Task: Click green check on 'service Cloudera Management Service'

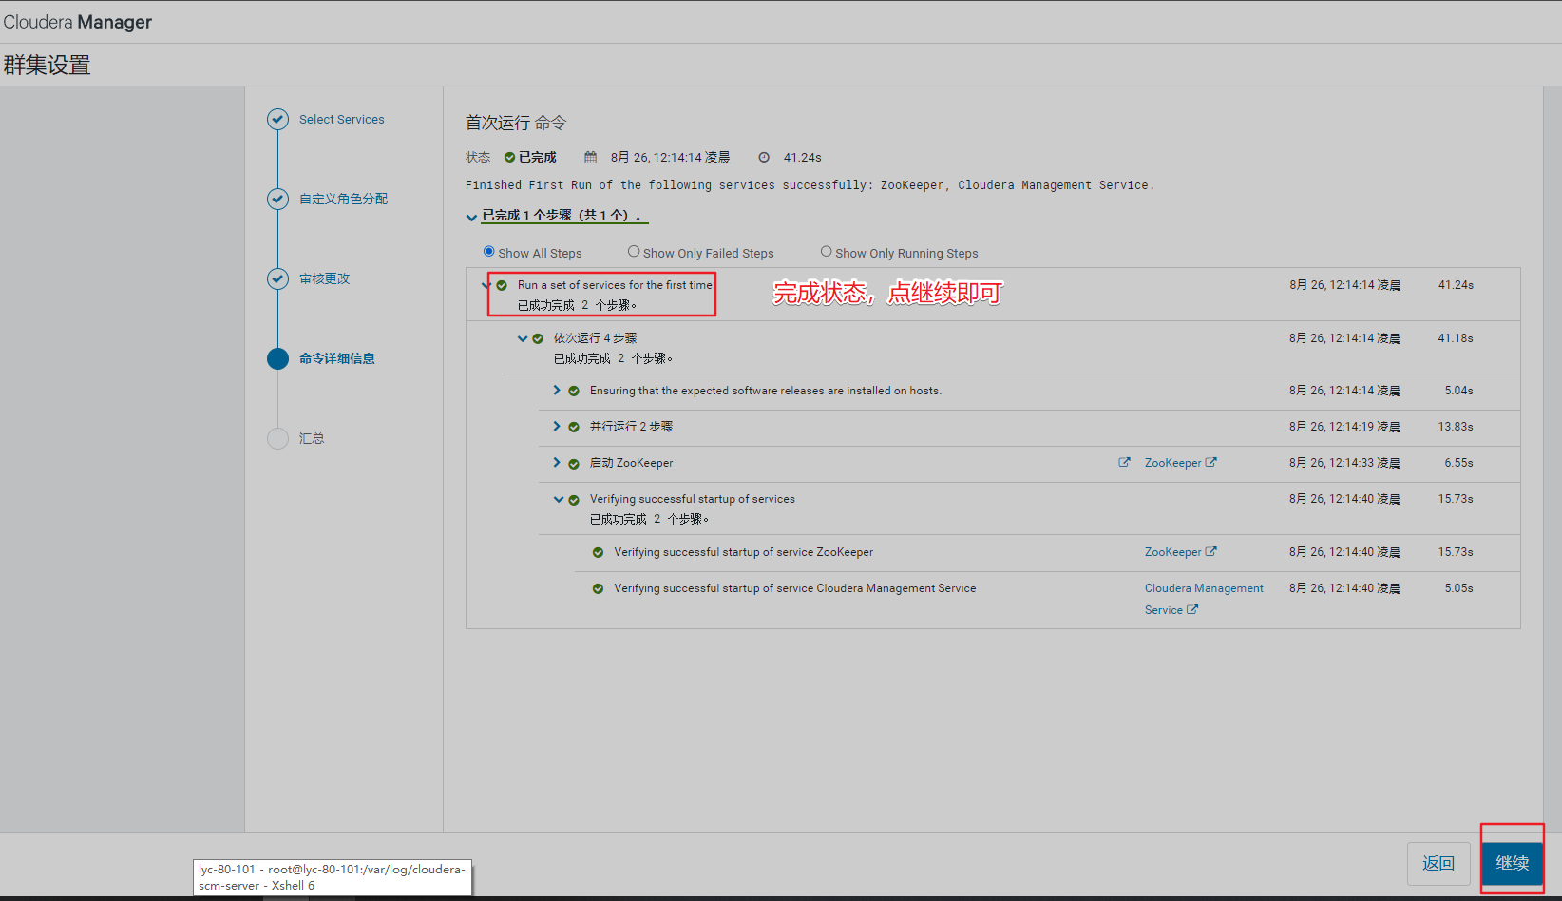Action: tap(598, 588)
